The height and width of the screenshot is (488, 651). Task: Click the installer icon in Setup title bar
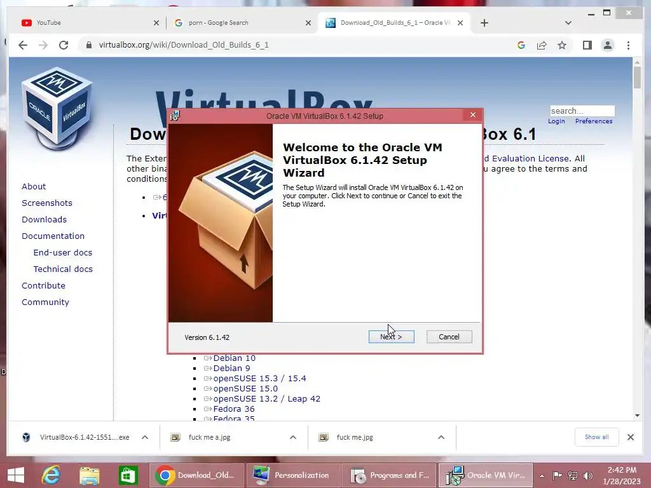coord(175,116)
